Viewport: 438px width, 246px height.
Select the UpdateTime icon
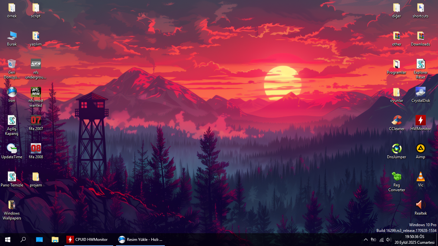12,149
